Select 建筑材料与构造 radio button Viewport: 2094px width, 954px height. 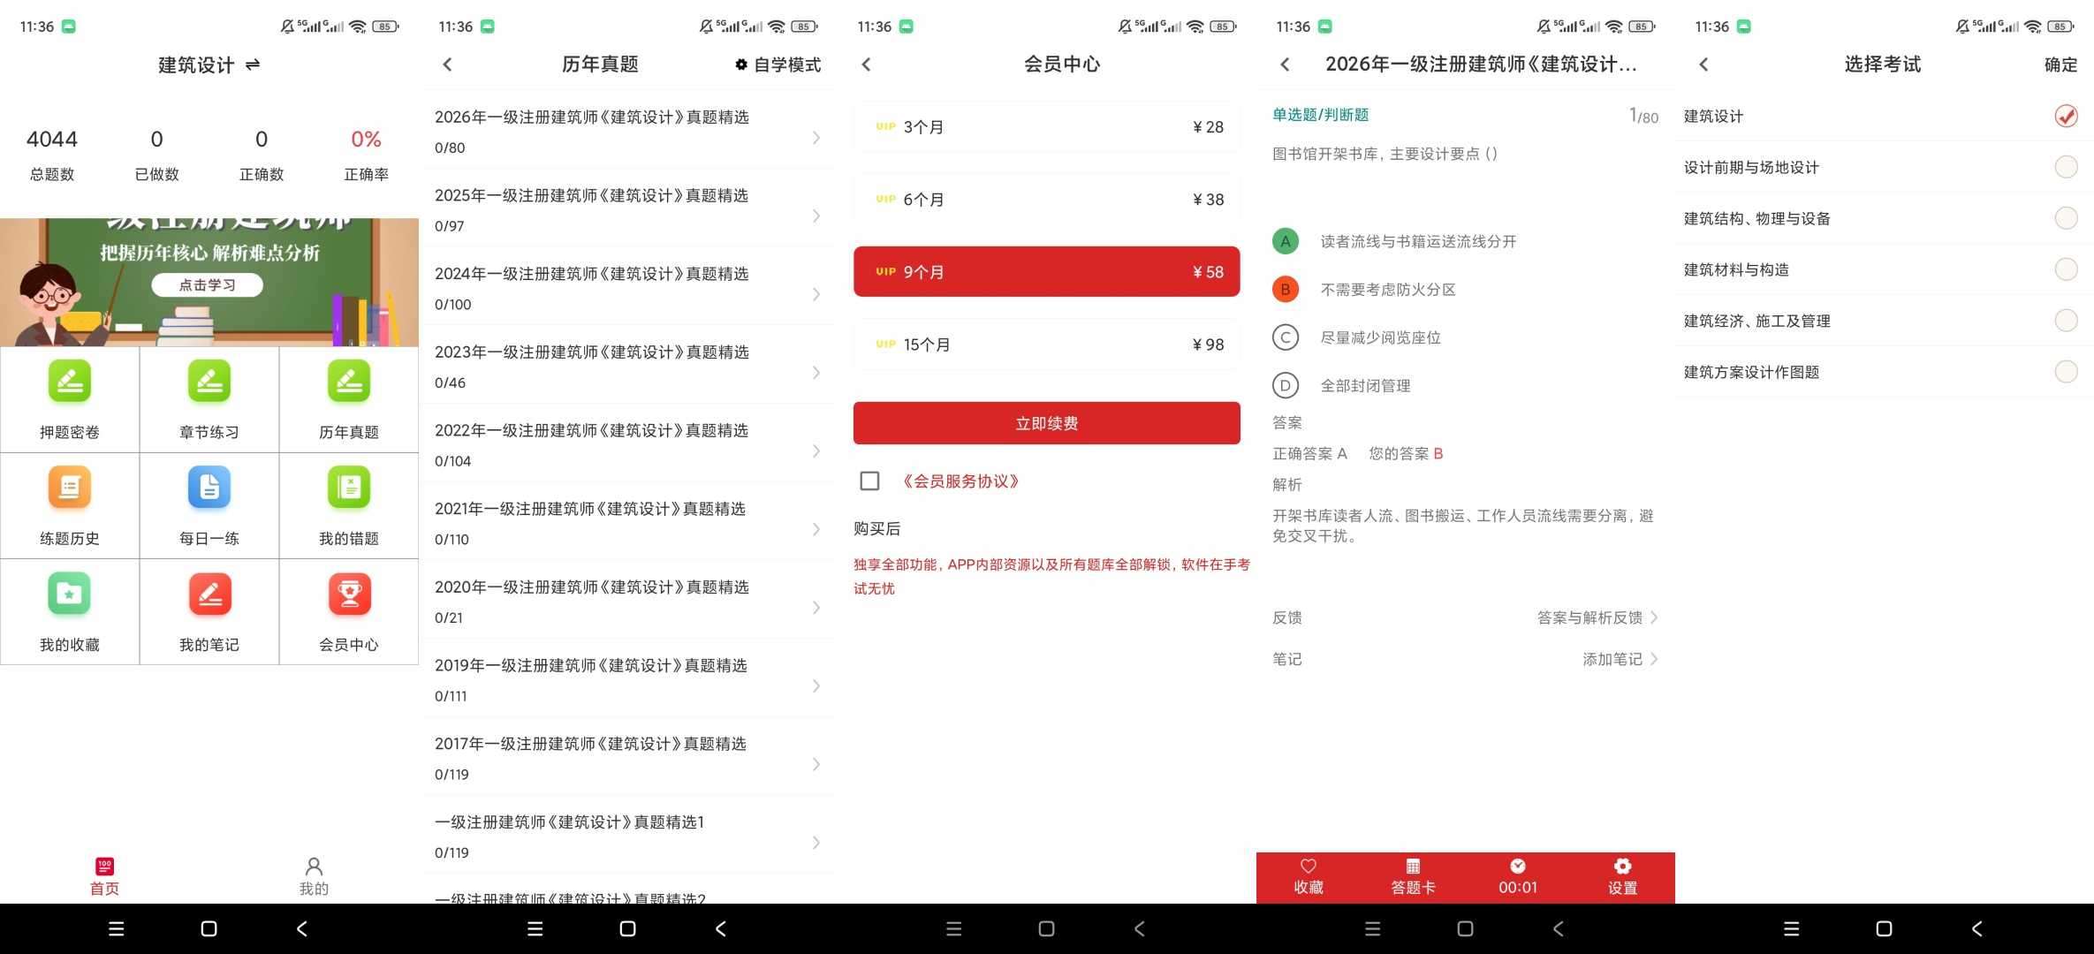click(x=2066, y=269)
